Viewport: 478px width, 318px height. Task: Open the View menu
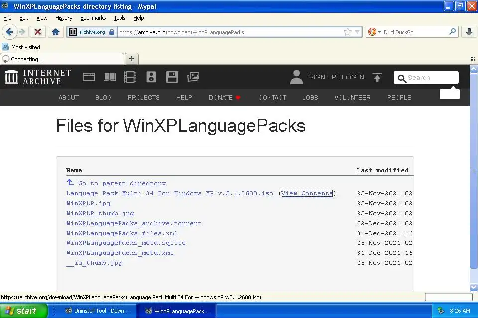click(42, 18)
